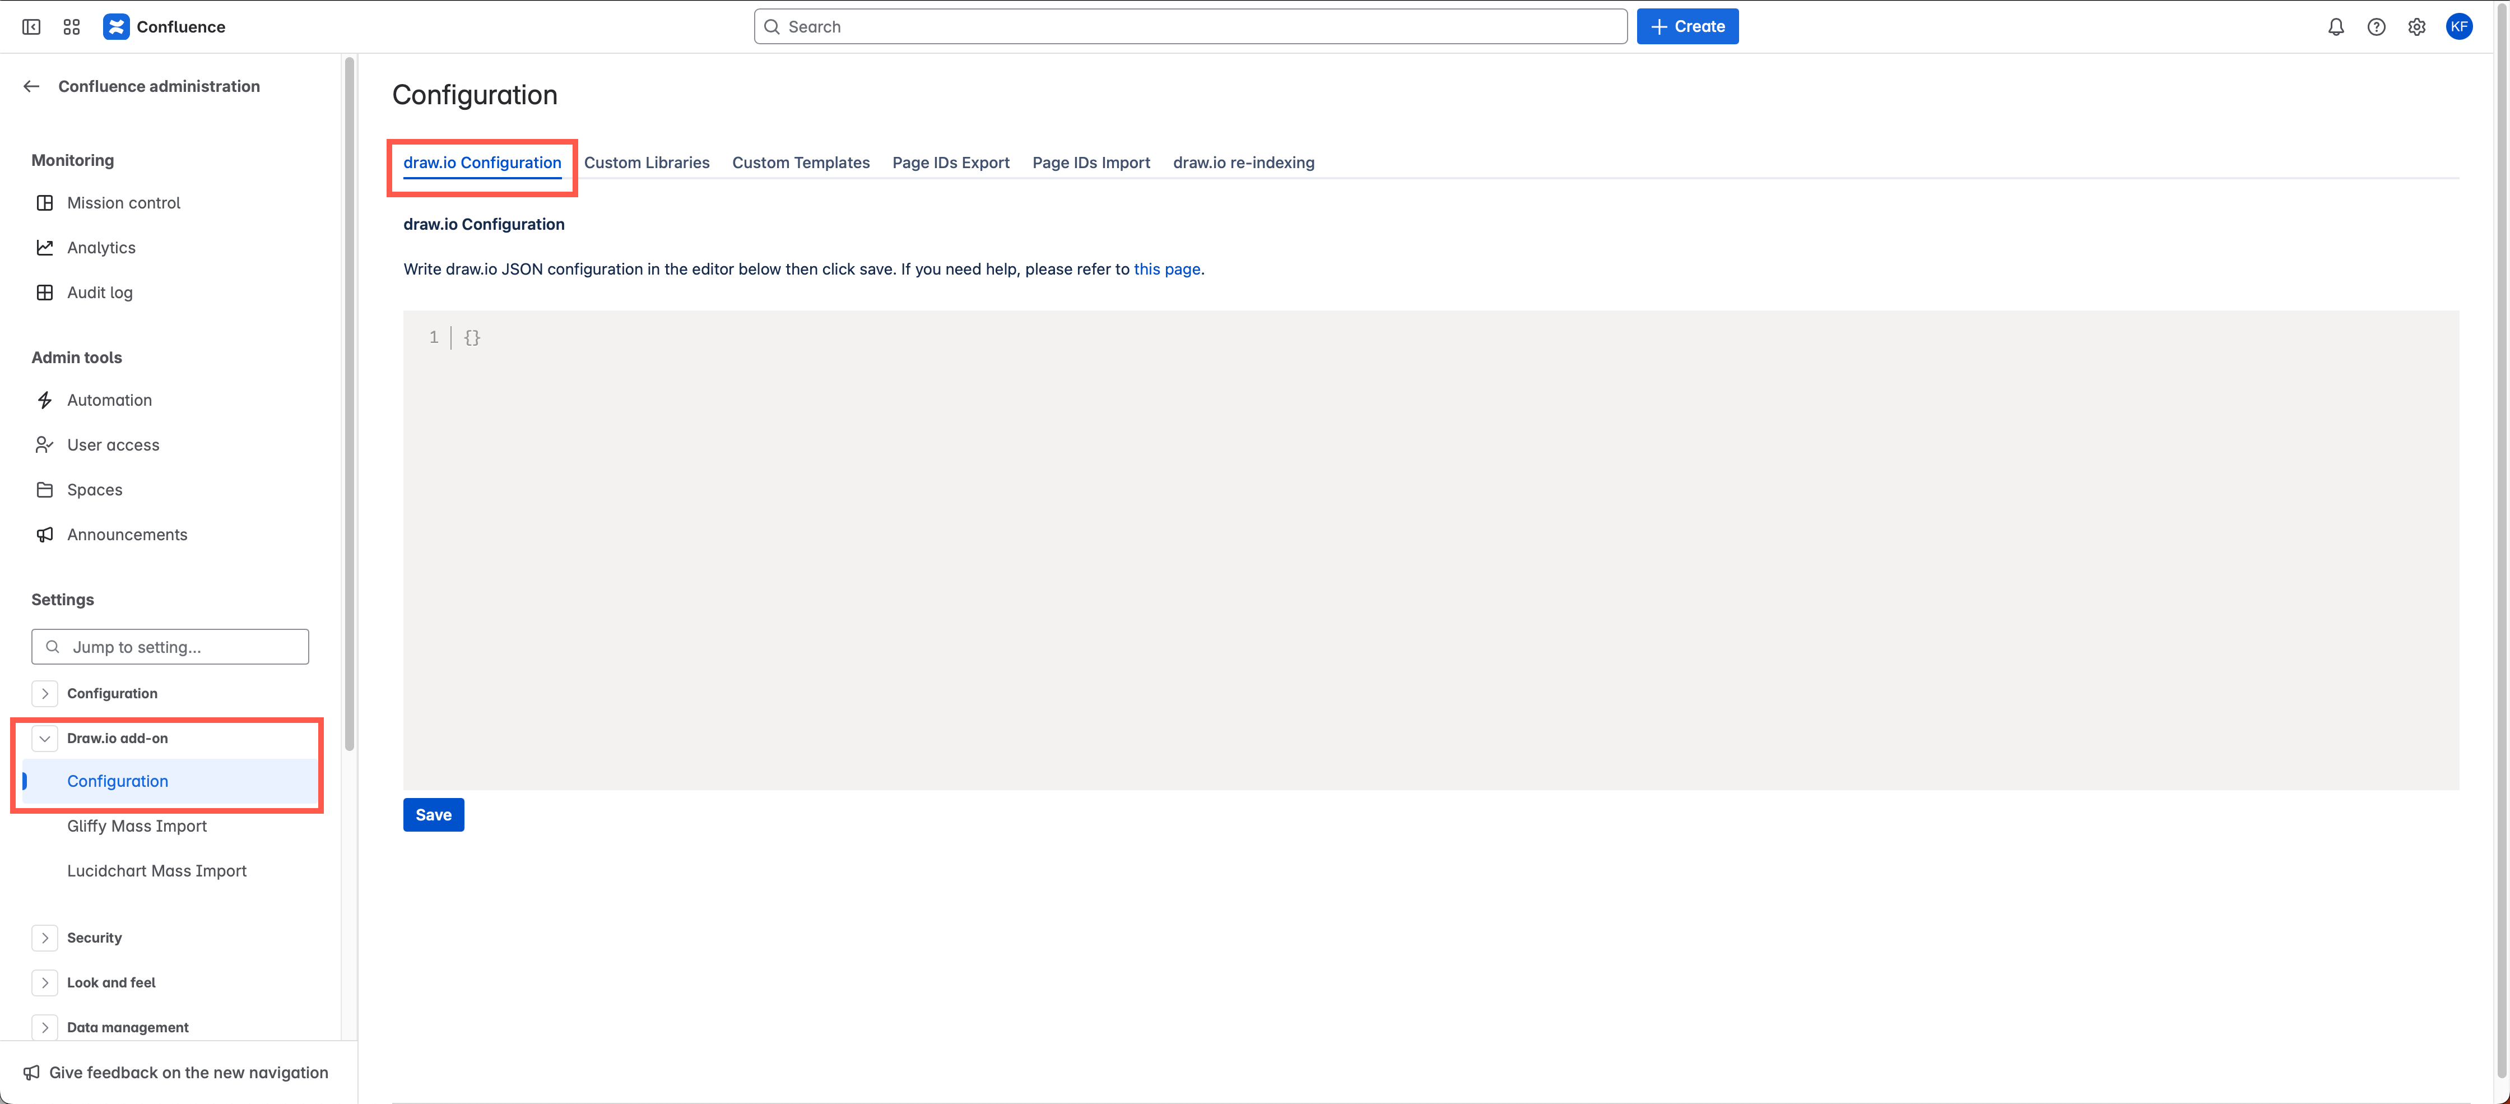
Task: Open Confluence settings gear
Action: 2418,26
